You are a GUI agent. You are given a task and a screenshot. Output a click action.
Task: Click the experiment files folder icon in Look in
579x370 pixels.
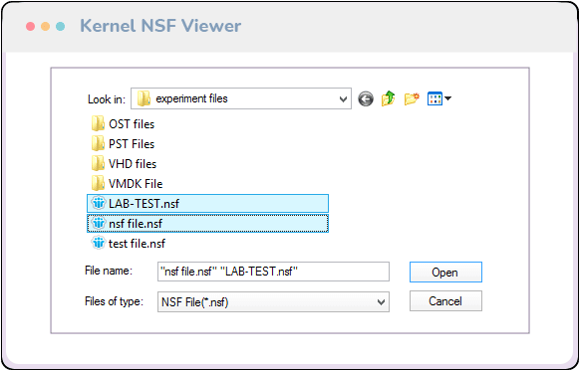point(144,98)
